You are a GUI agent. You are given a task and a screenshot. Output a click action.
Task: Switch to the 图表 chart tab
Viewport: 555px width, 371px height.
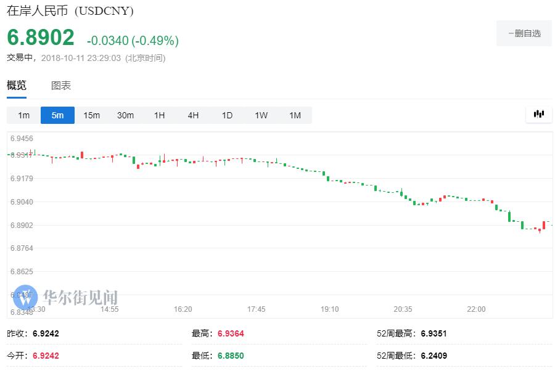tap(61, 85)
